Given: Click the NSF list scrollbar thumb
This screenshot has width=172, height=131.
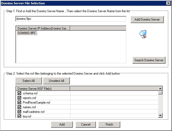Looking at the screenshot, I should [x=160, y=92].
